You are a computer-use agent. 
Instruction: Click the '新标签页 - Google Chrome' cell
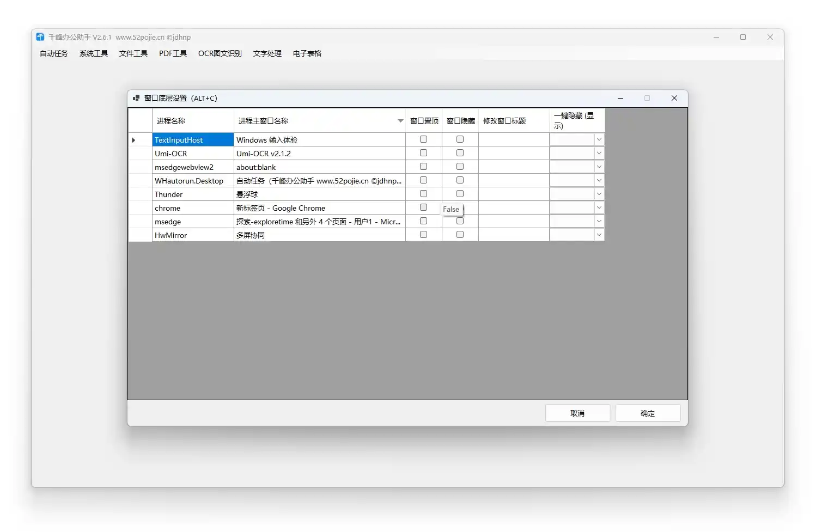pyautogui.click(x=320, y=208)
